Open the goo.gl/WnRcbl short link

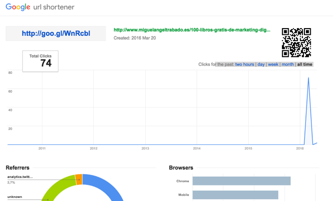pos(56,33)
